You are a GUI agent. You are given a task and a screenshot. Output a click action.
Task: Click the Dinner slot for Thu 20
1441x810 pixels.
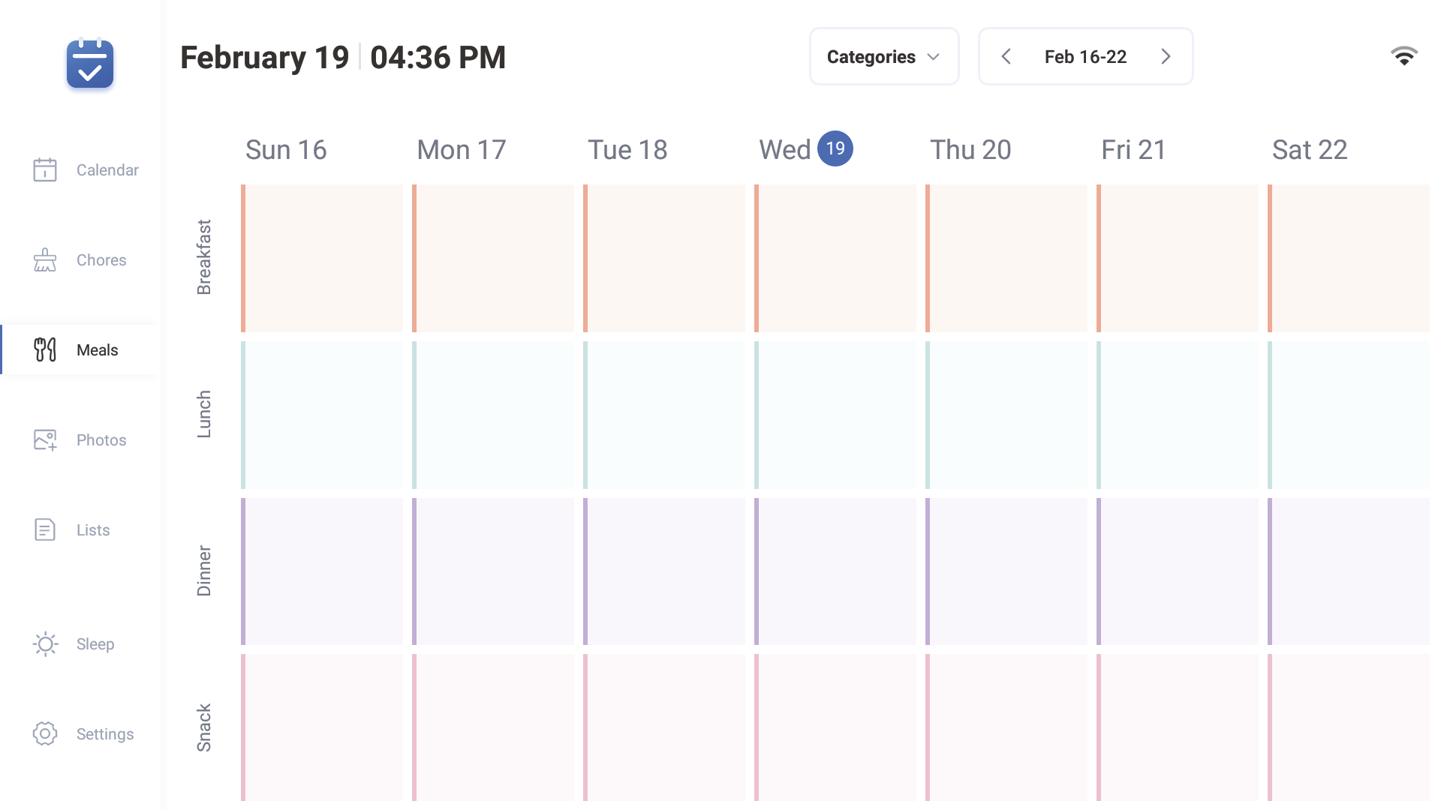[1006, 571]
